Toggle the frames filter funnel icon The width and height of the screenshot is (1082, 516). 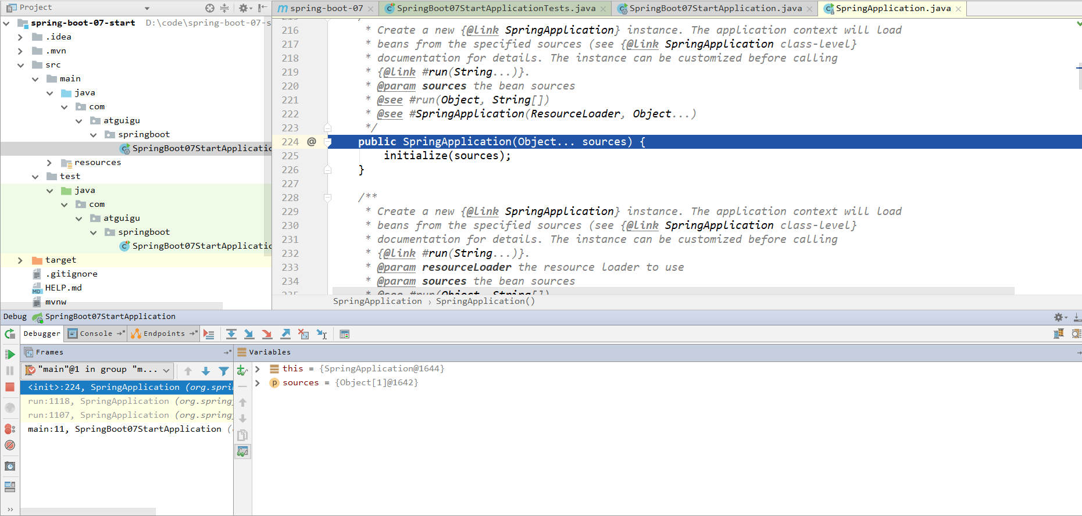click(x=224, y=371)
